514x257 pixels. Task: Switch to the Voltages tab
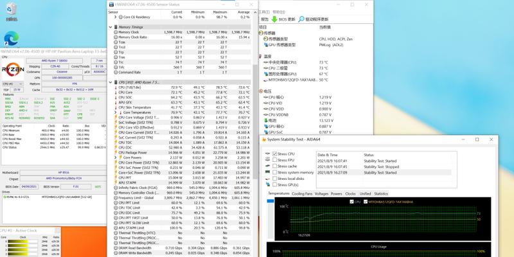coord(321,194)
